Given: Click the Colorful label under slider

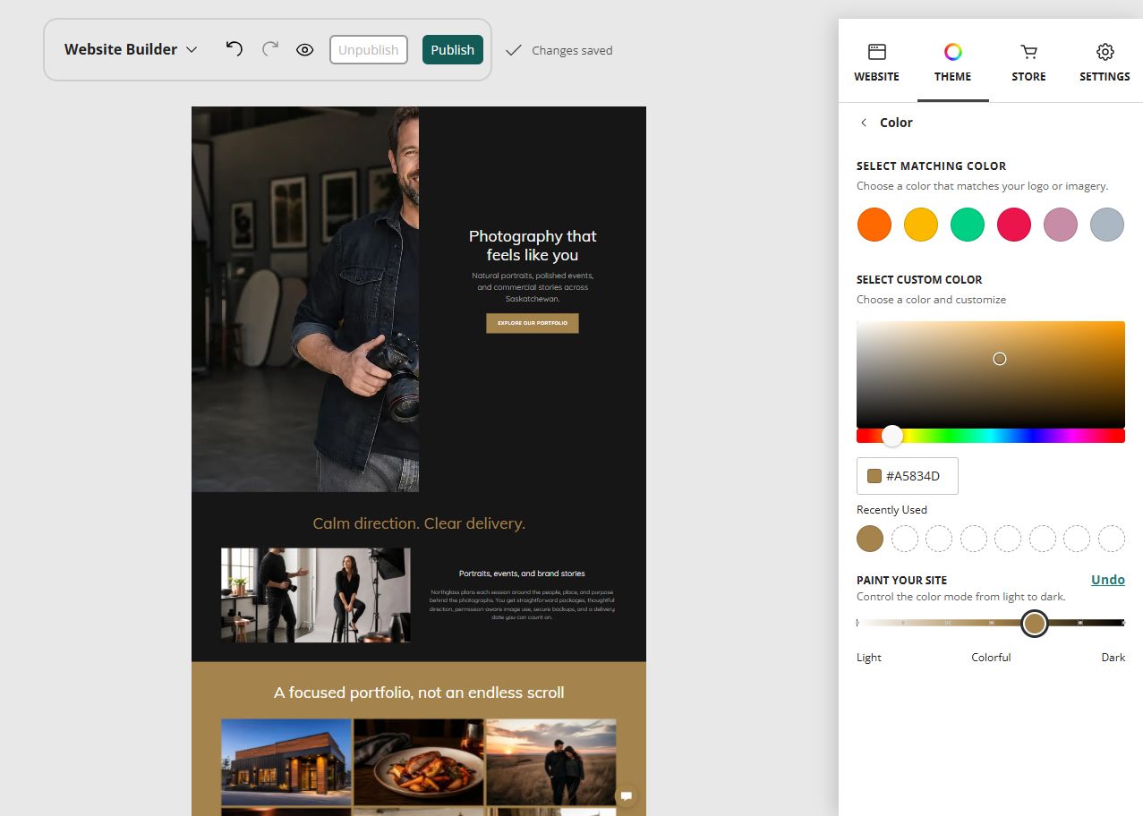Looking at the screenshot, I should click(x=991, y=658).
